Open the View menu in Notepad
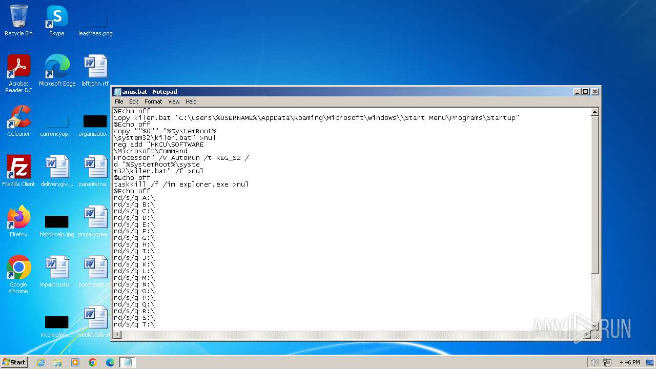 174,101
